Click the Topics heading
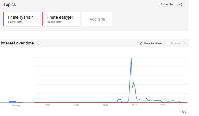Viewport: 199px width, 116px height. tap(9, 4)
